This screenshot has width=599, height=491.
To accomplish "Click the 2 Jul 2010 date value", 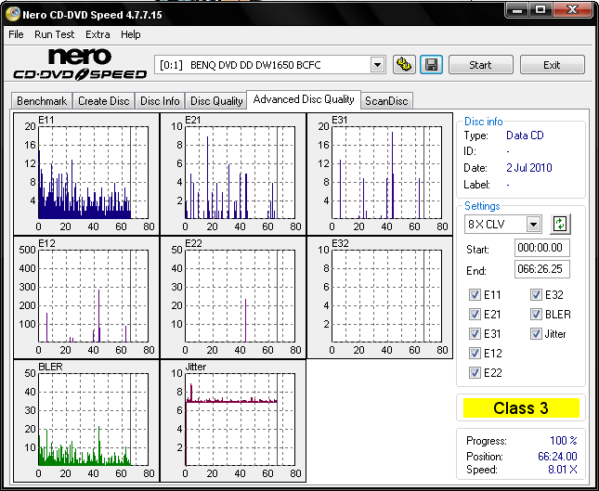I will pos(529,168).
